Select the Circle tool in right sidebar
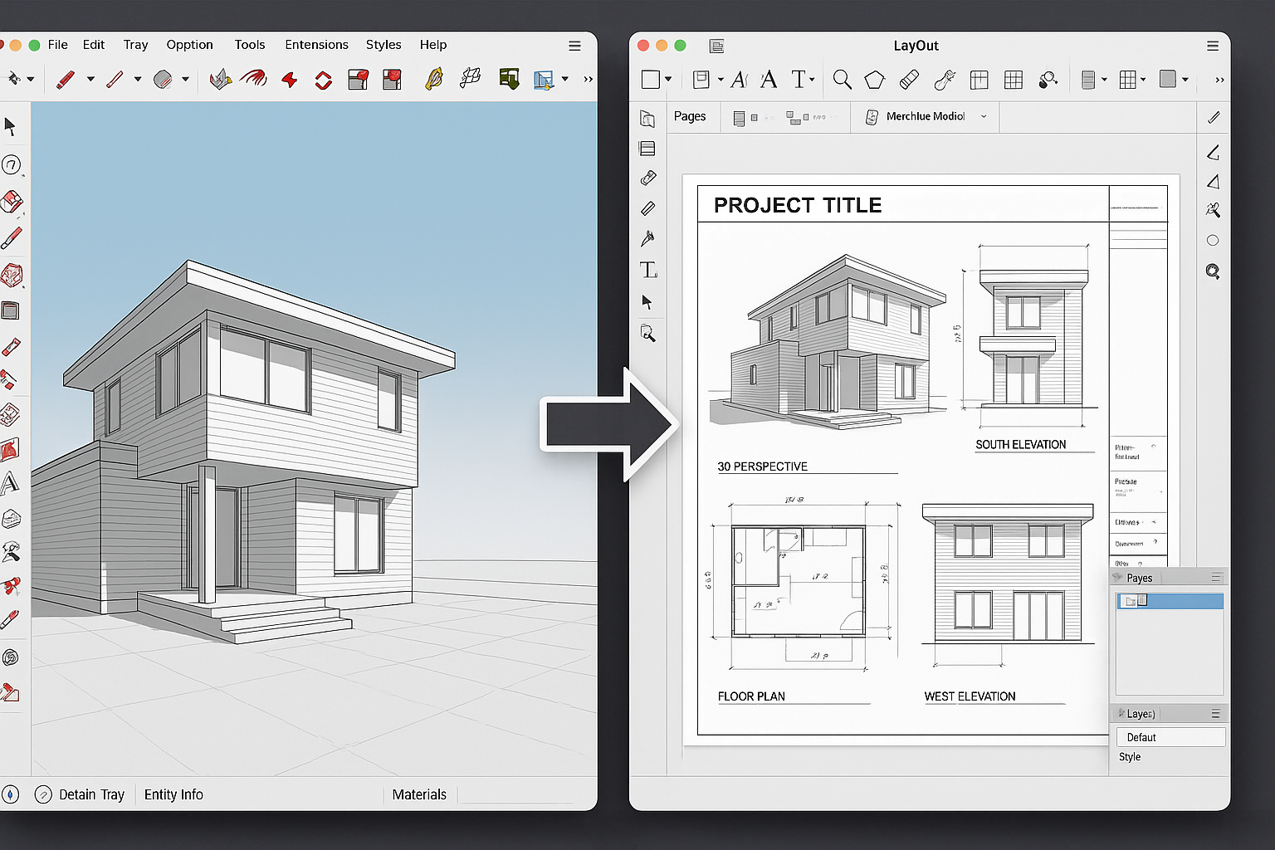 point(1213,240)
